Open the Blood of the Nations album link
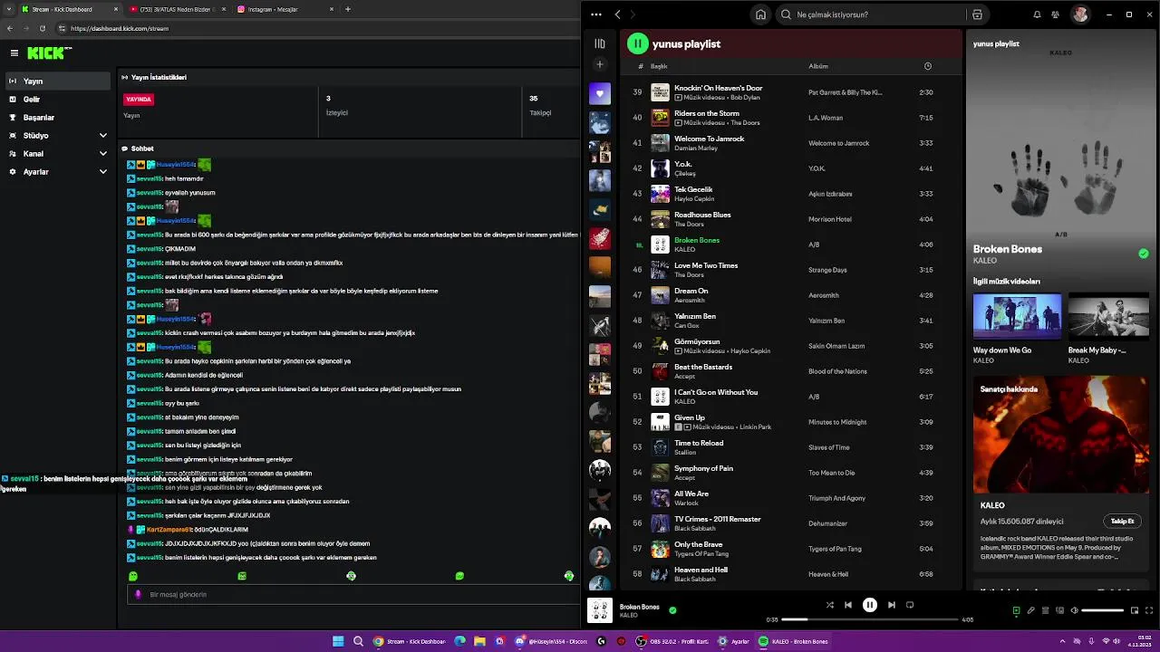Viewport: 1160px width, 652px height. [837, 371]
